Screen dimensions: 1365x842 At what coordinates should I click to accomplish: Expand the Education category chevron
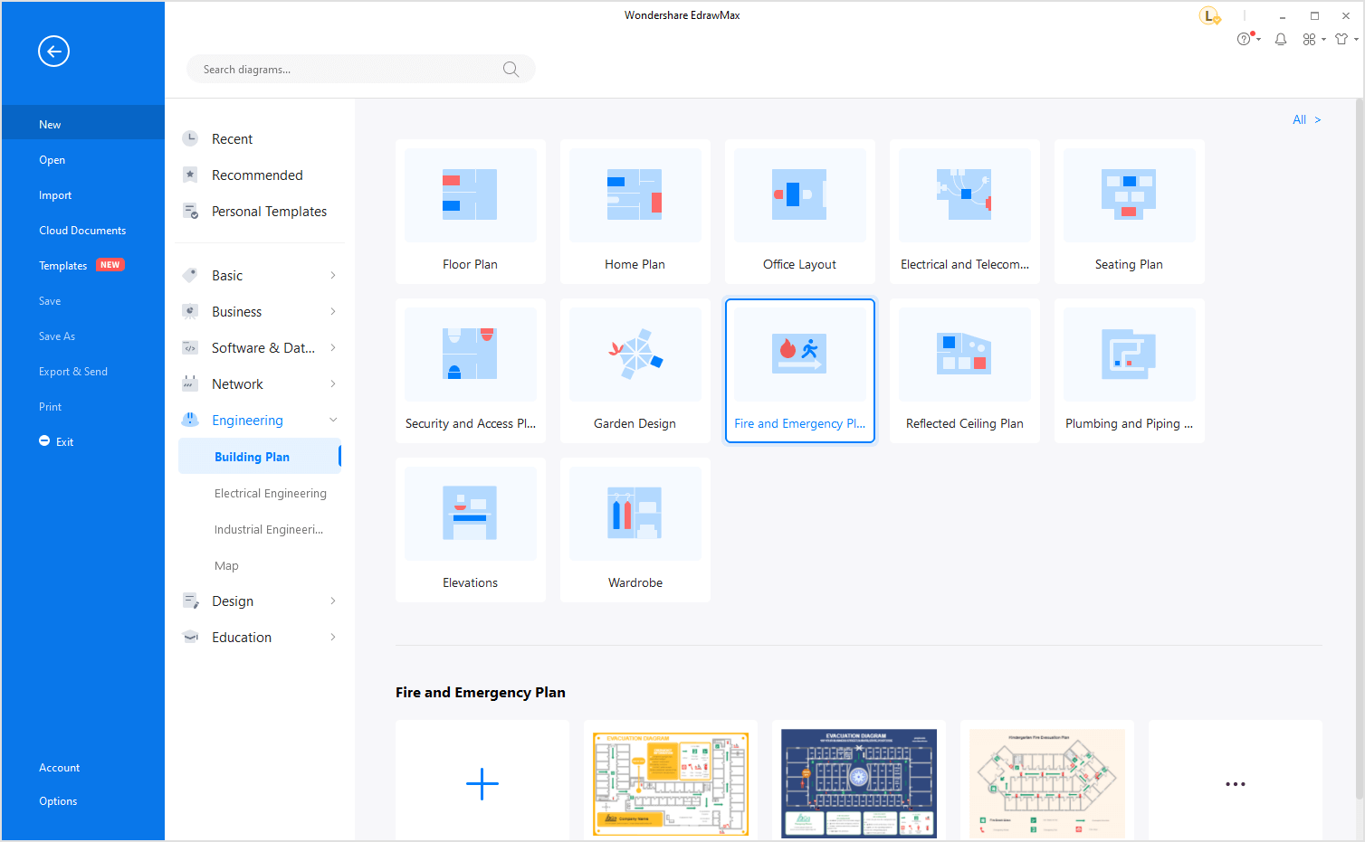(333, 637)
